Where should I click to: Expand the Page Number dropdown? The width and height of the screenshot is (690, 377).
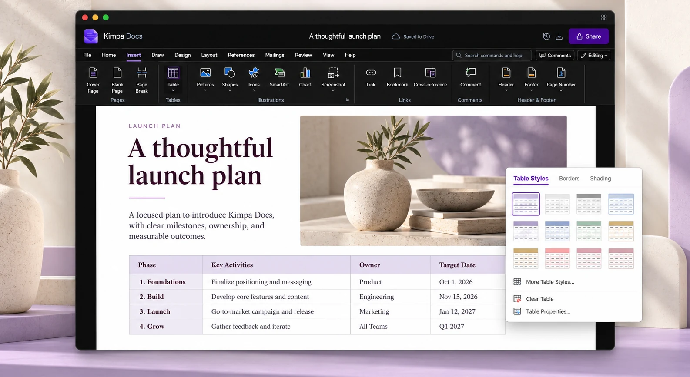[x=561, y=90]
